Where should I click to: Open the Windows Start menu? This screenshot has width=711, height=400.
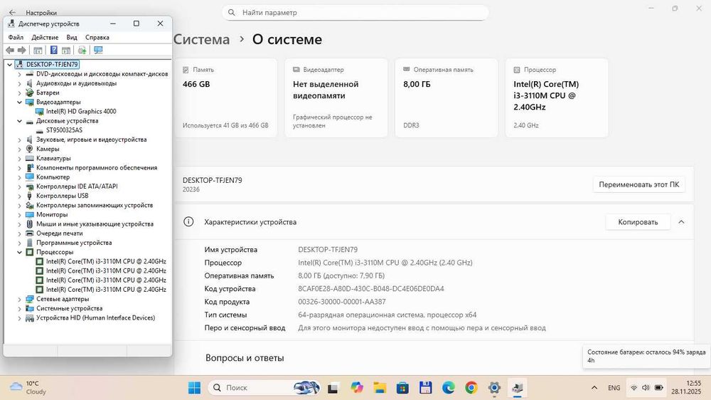click(195, 388)
